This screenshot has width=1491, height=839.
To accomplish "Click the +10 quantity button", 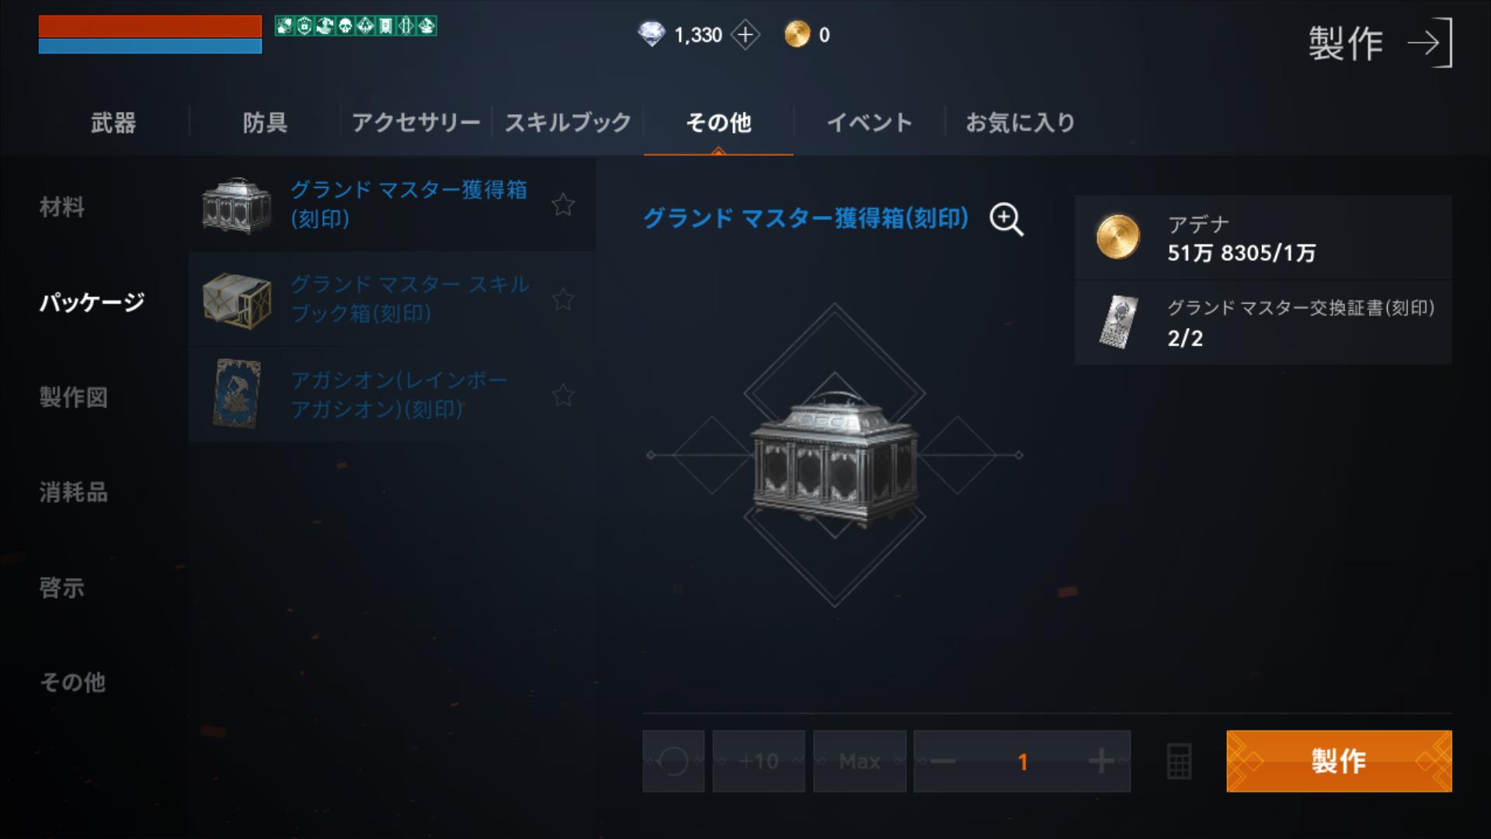I will click(x=759, y=761).
